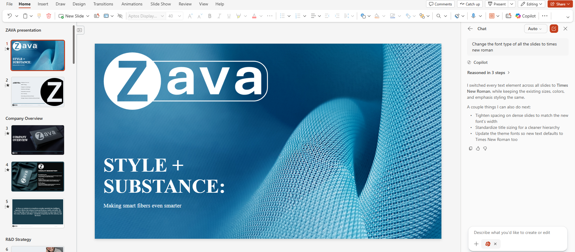This screenshot has height=252, width=575.
Task: Expand the Editing mode dropdown
Action: coord(531,4)
